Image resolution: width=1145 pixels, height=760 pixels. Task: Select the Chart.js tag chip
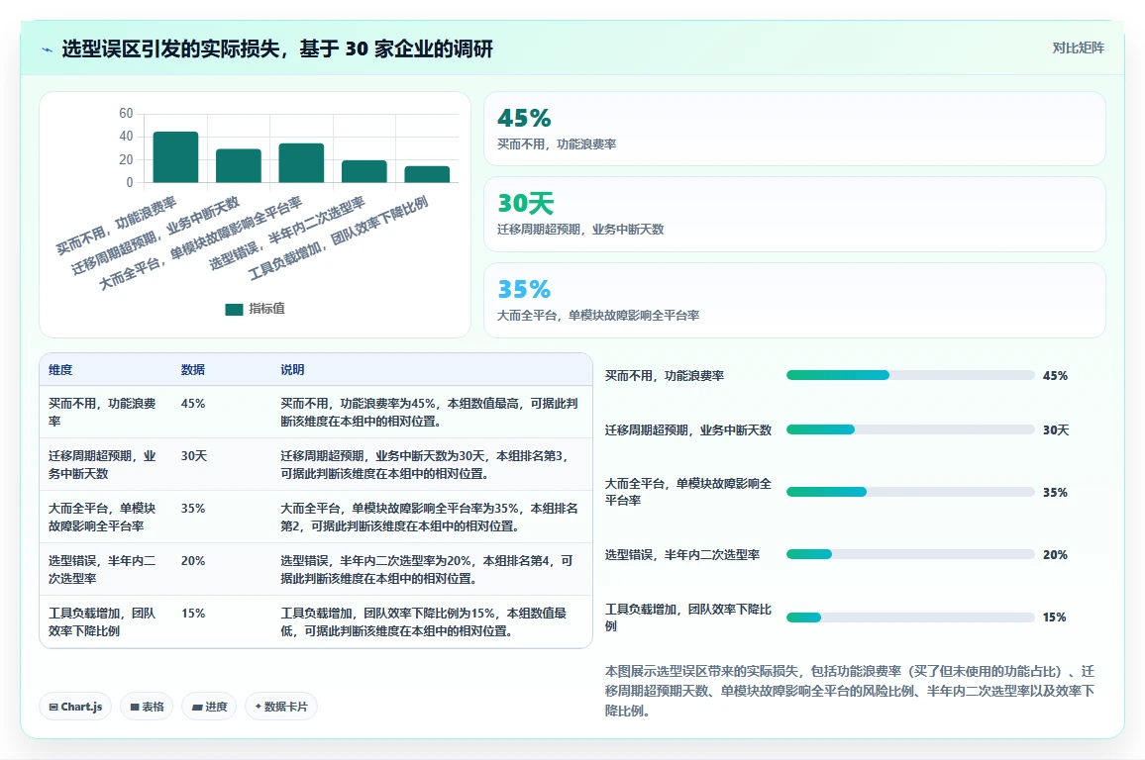[75, 707]
